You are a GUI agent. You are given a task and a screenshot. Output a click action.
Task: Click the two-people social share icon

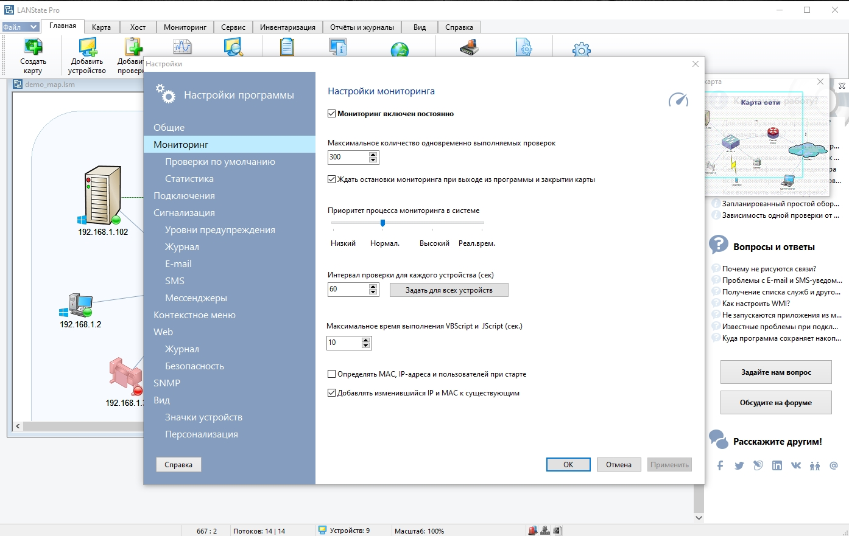(815, 465)
